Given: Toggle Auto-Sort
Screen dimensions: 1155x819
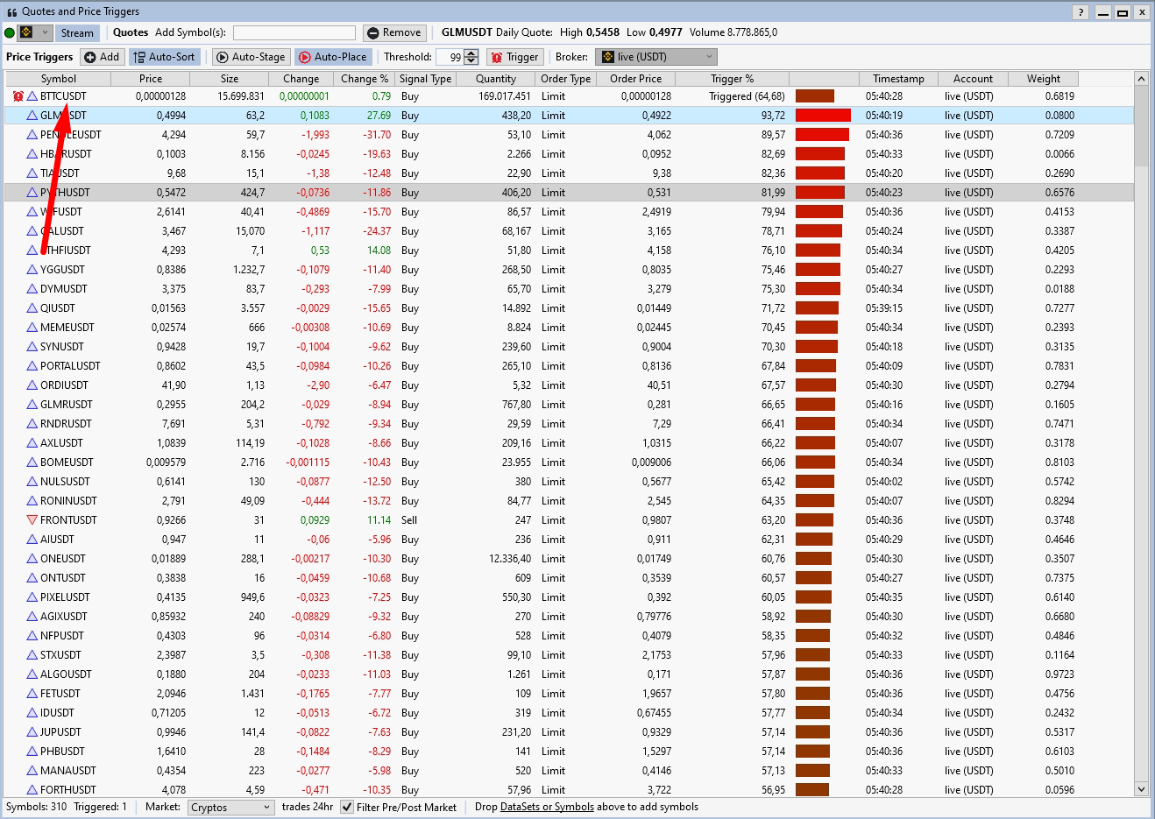Looking at the screenshot, I should click(164, 57).
